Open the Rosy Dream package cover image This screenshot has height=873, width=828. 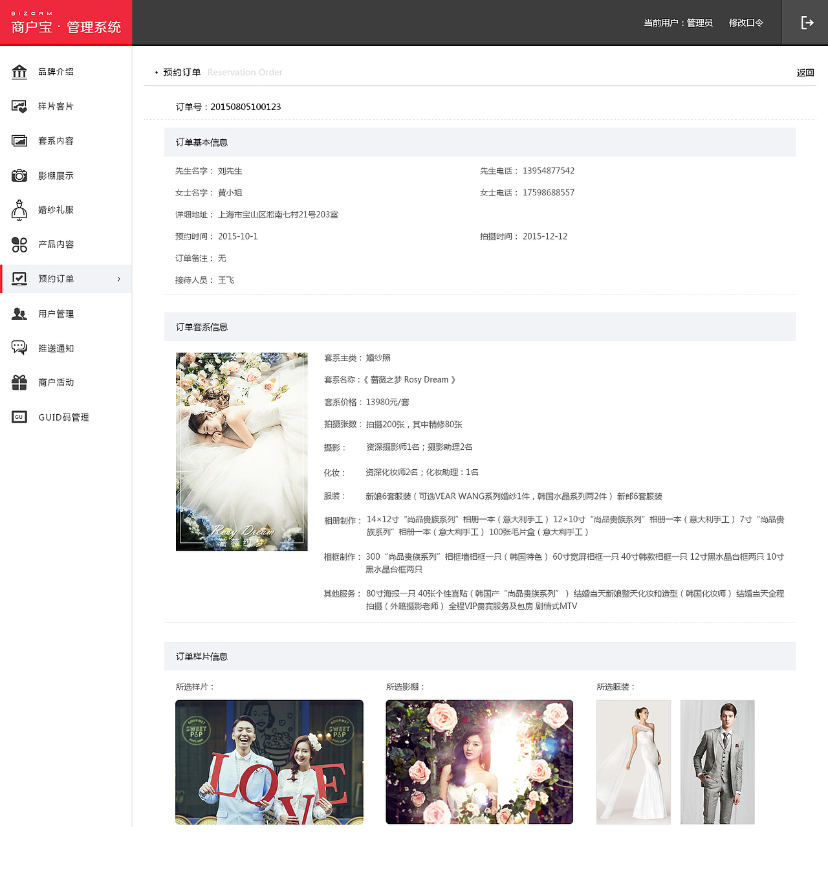click(242, 452)
